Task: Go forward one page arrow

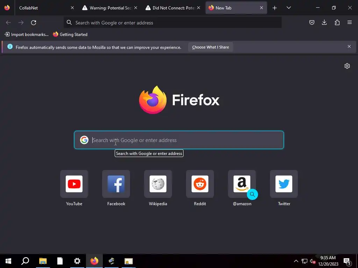Action: (21, 23)
